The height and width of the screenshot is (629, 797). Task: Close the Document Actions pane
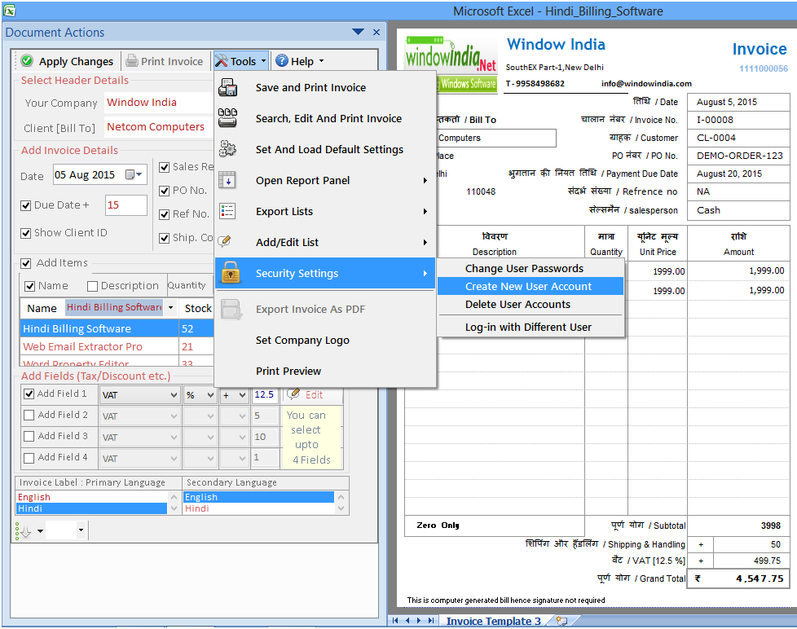click(376, 32)
